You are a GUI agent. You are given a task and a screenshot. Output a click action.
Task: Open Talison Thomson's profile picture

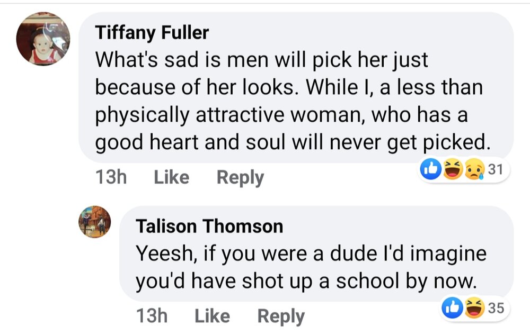95,221
